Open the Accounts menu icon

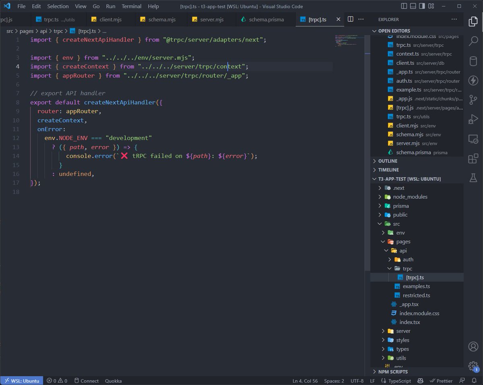pyautogui.click(x=473, y=346)
